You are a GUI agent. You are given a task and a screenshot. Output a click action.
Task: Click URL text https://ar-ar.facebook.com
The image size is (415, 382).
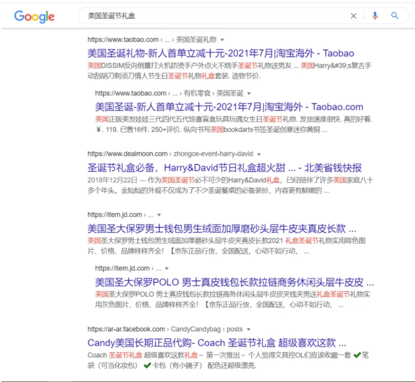[x=126, y=330]
